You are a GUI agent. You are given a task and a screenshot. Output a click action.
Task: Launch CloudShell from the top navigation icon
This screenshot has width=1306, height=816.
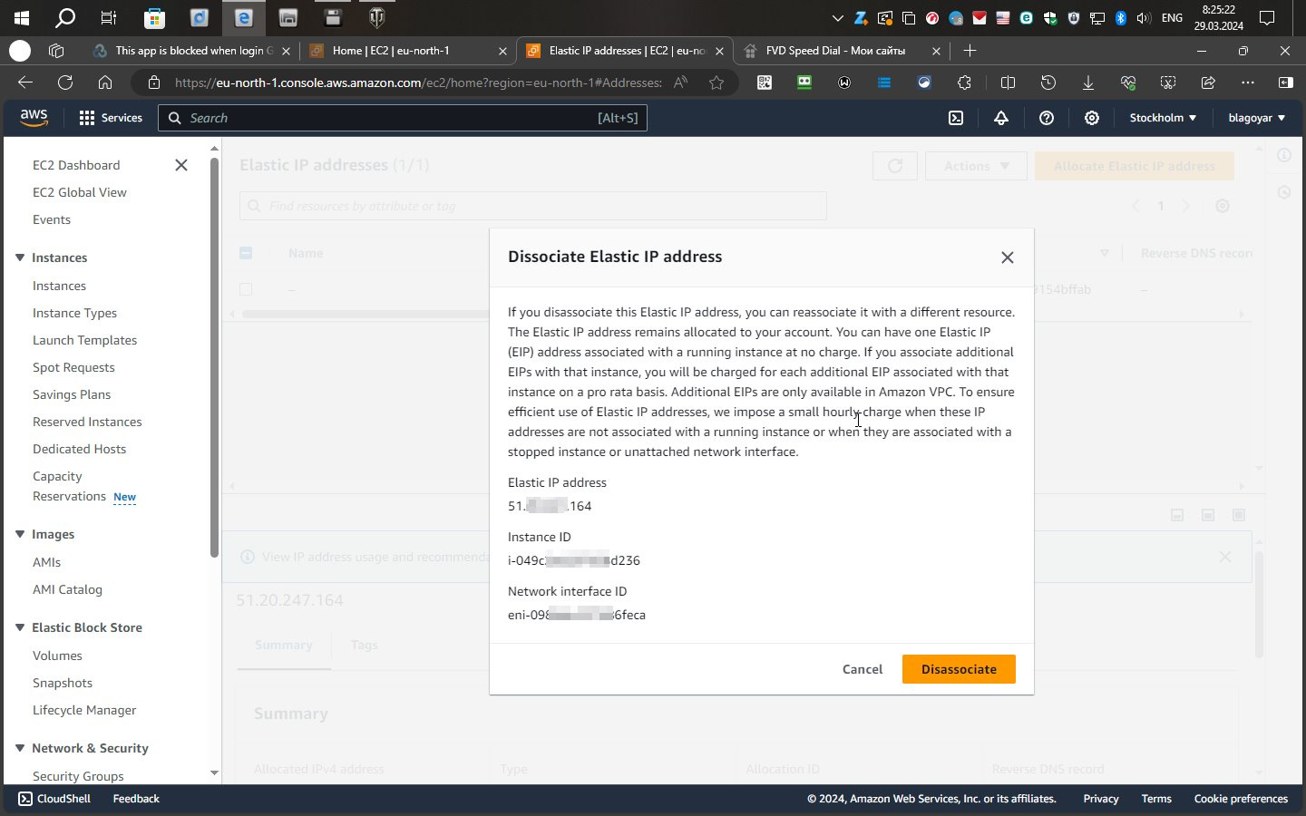pos(956,118)
